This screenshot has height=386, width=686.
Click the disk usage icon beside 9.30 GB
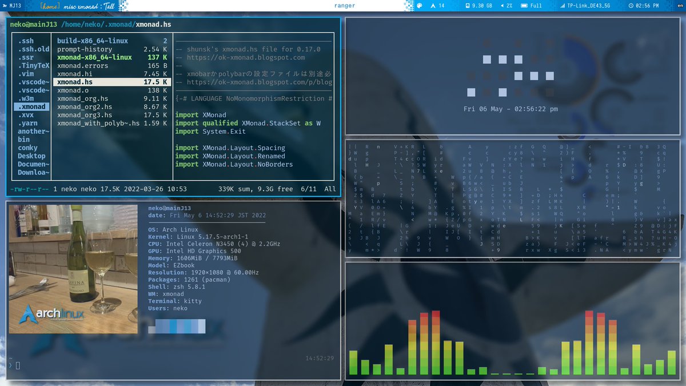pyautogui.click(x=467, y=6)
